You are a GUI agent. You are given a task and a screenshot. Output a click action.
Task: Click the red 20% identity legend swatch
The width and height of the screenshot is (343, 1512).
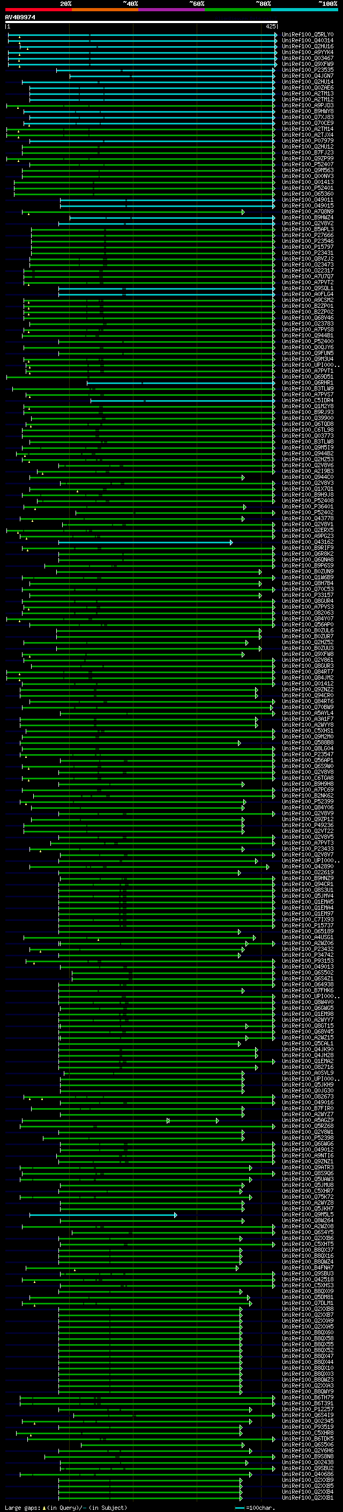click(38, 10)
